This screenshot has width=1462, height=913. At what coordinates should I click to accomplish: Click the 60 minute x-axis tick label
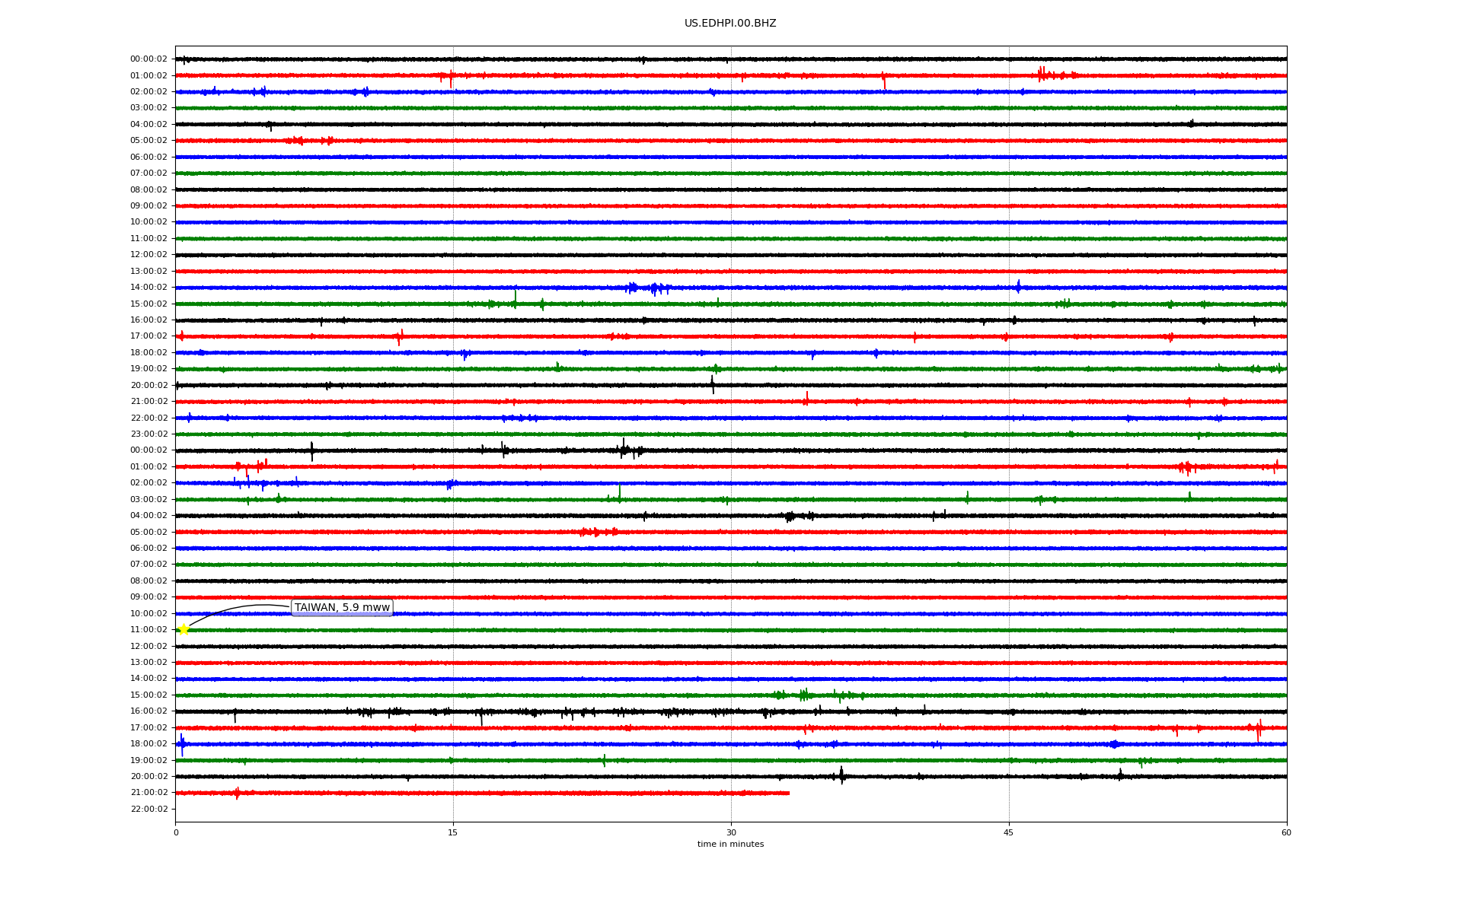(1286, 832)
